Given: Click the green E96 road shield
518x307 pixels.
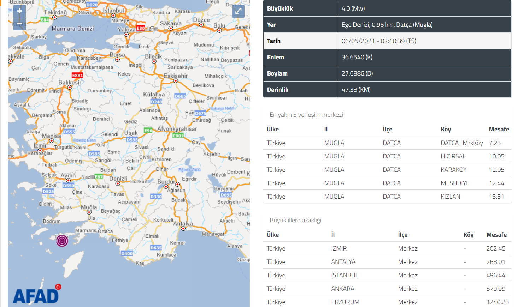Looking at the screenshot, I should (148, 131).
